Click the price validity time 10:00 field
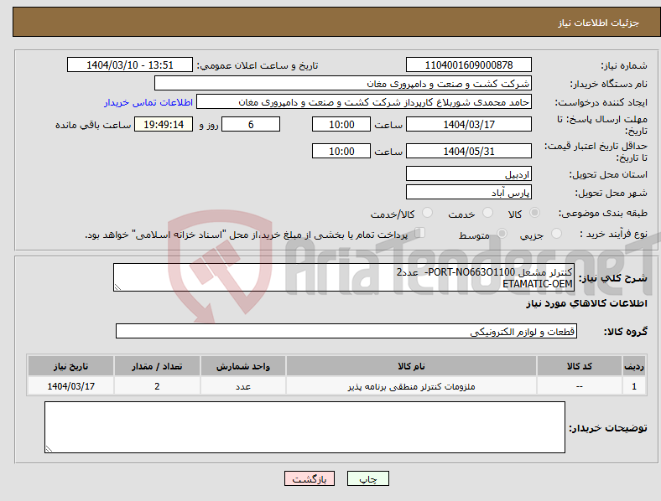The image size is (661, 501). coord(341,151)
